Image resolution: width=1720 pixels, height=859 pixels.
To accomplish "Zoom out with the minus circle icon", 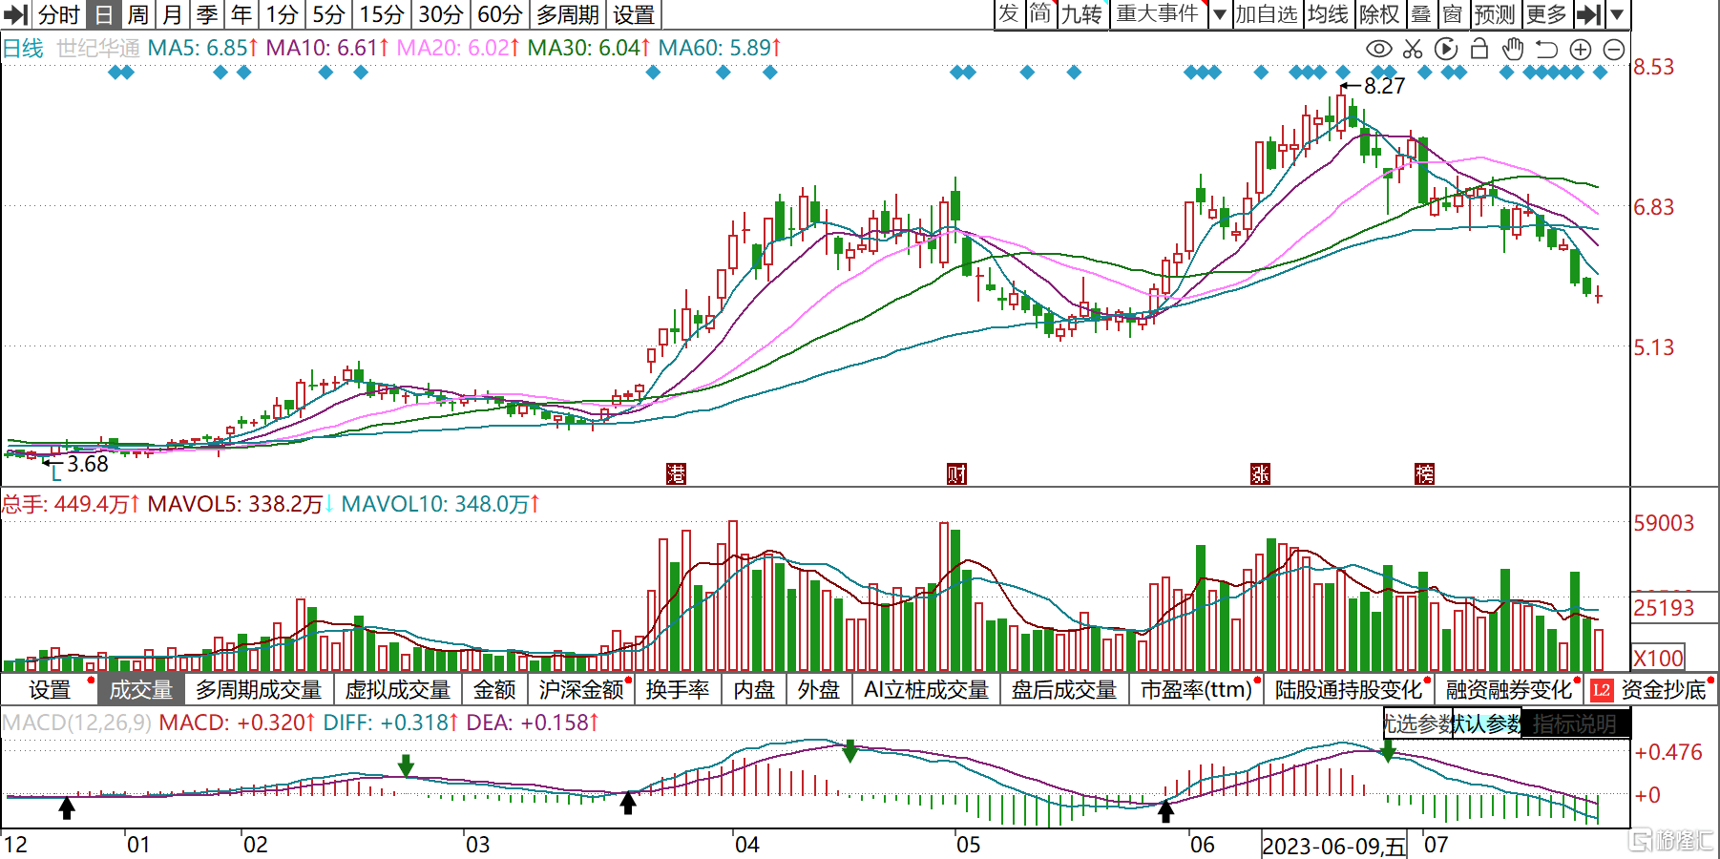I will [1614, 49].
